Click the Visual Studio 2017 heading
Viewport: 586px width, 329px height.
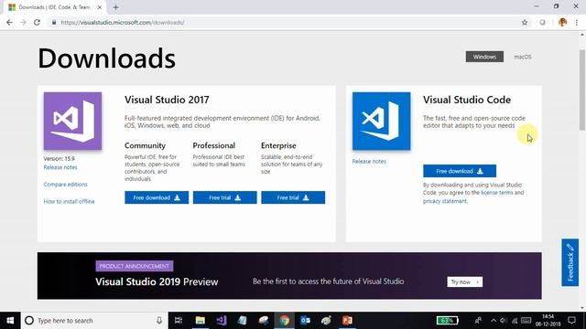tap(167, 100)
